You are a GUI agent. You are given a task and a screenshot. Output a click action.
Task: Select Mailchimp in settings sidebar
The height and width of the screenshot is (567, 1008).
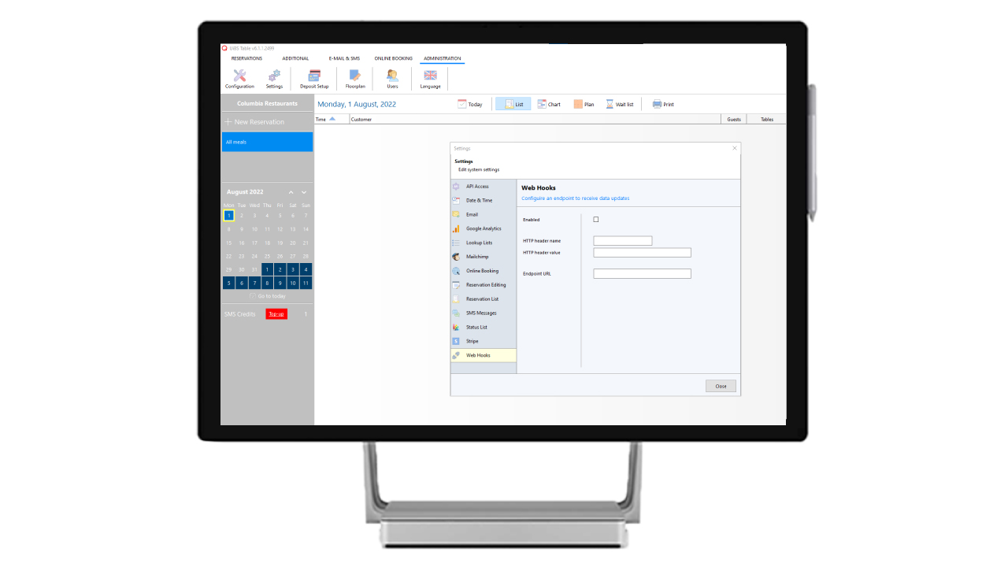pos(479,257)
